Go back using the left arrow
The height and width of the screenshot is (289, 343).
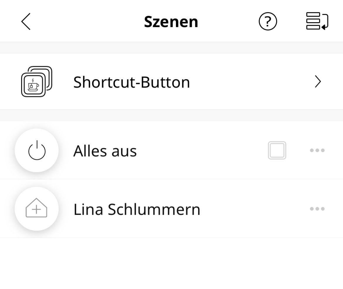26,22
